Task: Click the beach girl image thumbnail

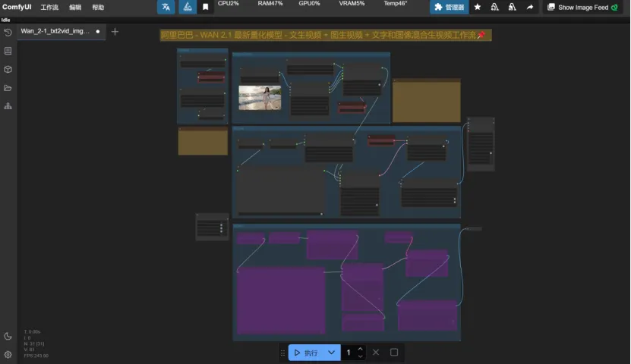Action: pos(260,98)
